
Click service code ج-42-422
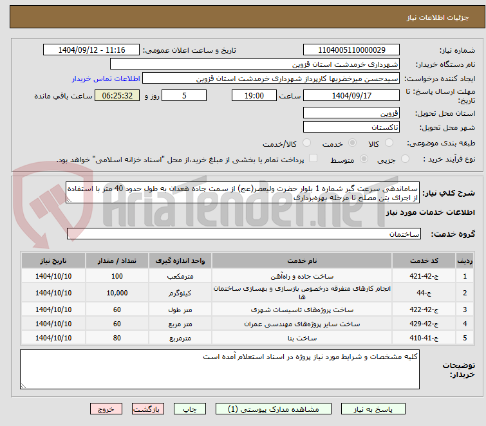[x=424, y=310]
